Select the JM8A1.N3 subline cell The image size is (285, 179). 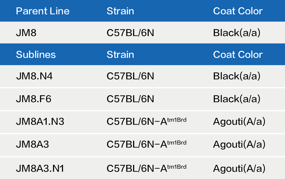(x=40, y=122)
